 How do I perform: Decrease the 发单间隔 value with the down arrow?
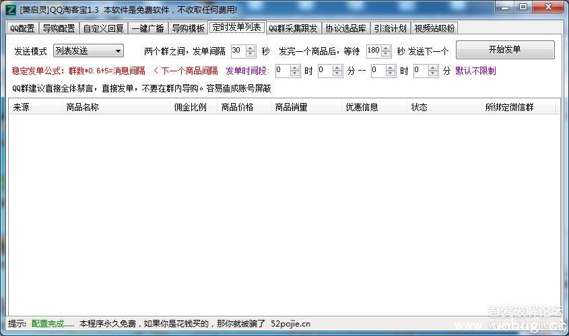(250, 54)
